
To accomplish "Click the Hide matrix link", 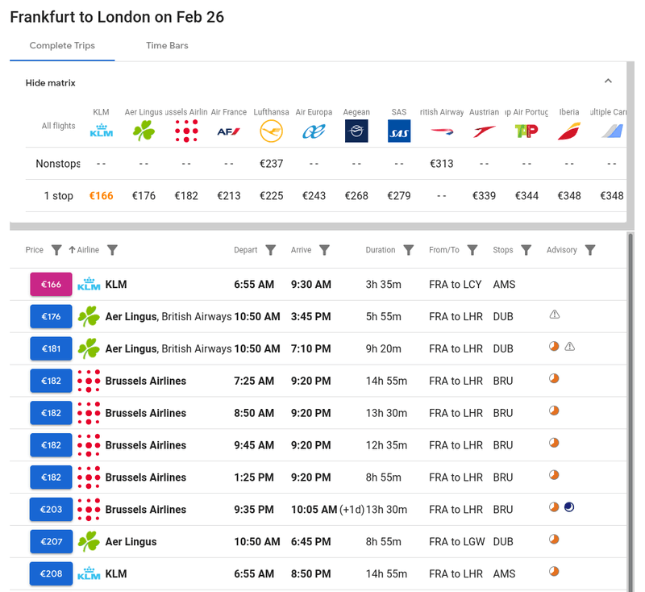I will point(51,82).
